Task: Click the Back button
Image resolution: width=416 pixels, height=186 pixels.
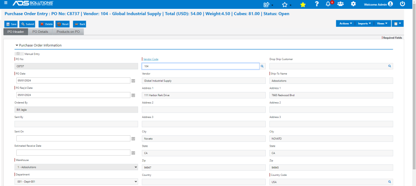Action: pos(80,24)
